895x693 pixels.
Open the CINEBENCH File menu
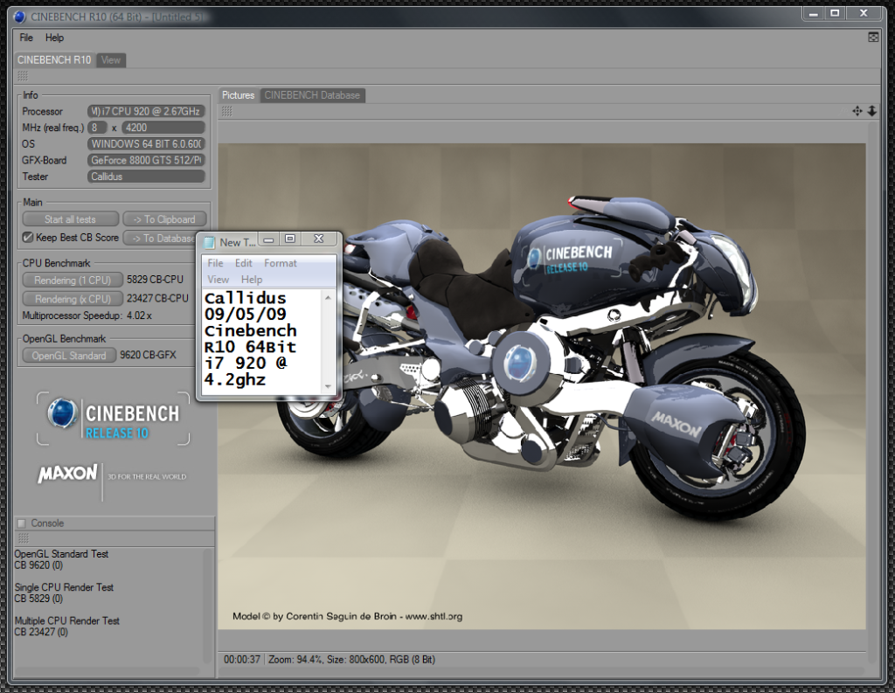click(26, 38)
